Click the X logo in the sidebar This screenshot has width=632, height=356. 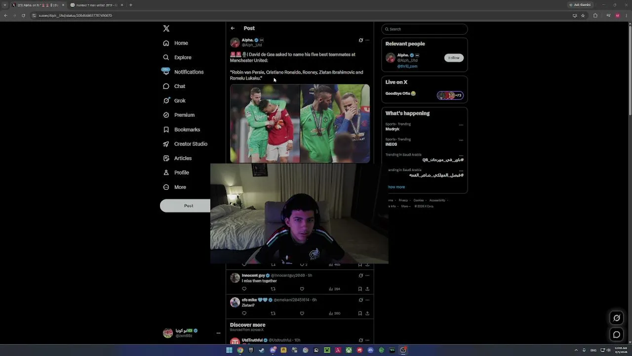(166, 29)
